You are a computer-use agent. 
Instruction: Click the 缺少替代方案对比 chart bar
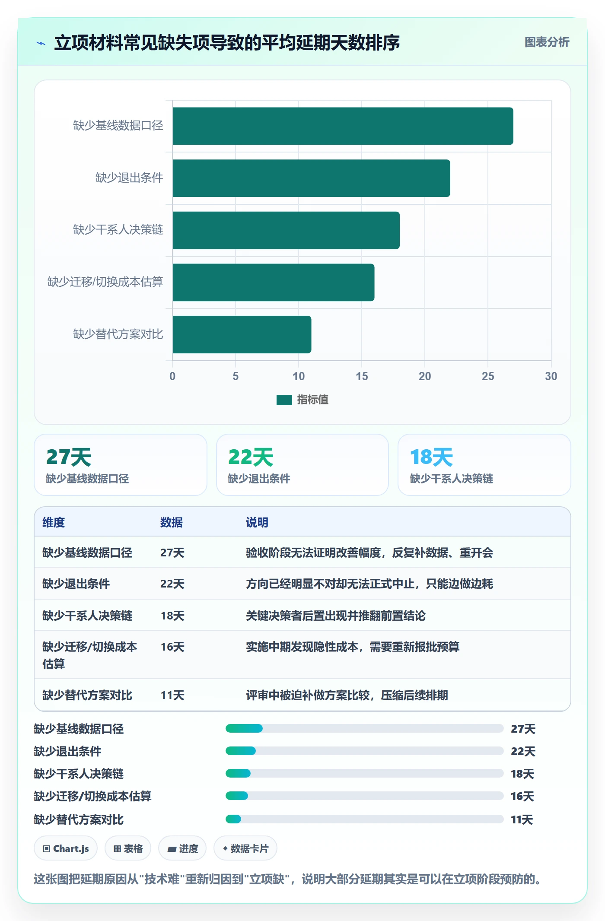click(x=242, y=334)
